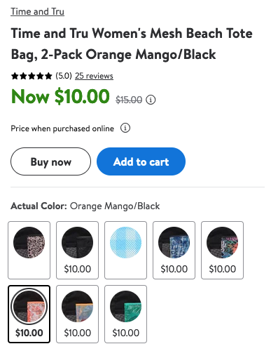Select the pastel yellow-blue color swatch
The image size is (271, 351).
[x=77, y=314]
